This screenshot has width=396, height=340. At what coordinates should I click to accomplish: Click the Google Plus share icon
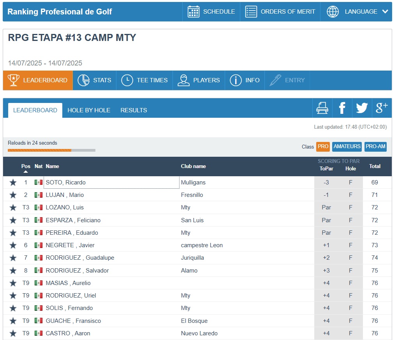click(382, 108)
